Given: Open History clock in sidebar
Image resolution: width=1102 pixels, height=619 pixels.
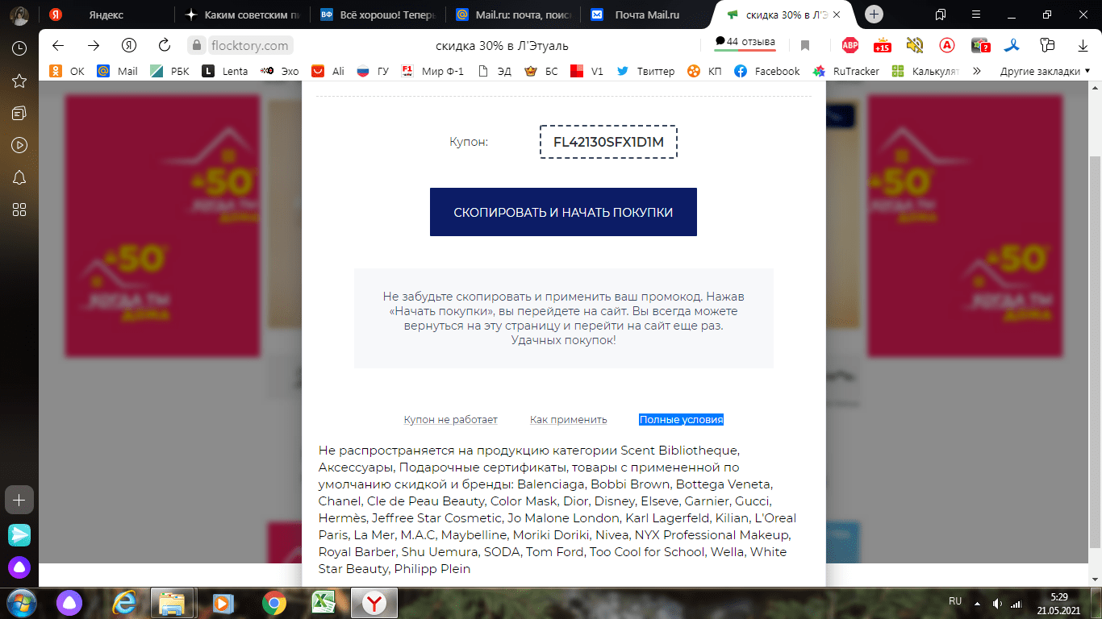Looking at the screenshot, I should click(19, 48).
